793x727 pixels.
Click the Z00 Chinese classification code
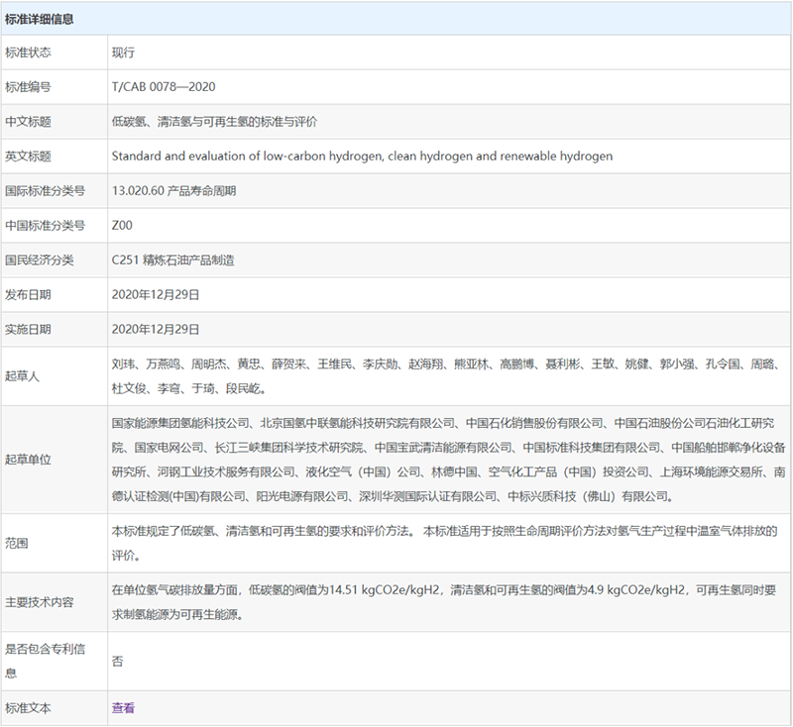click(122, 225)
